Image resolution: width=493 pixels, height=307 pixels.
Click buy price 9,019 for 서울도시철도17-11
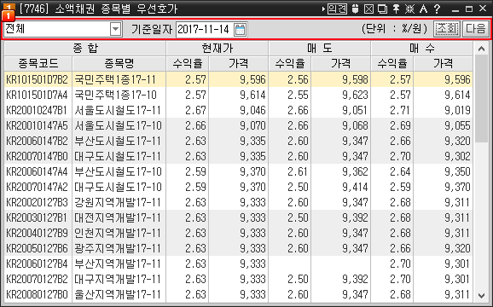click(457, 110)
